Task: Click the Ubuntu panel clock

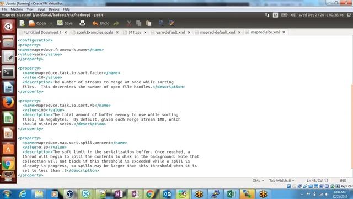Action: click(x=321, y=15)
